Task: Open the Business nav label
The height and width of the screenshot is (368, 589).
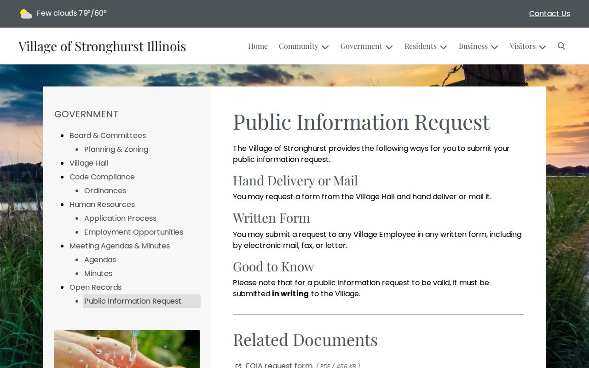Action: tap(473, 46)
